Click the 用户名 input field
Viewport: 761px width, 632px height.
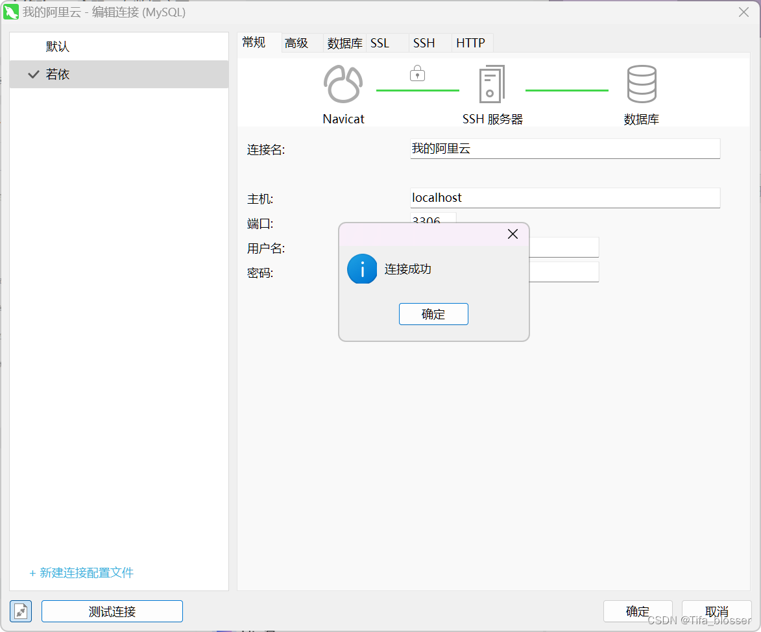tap(564, 247)
